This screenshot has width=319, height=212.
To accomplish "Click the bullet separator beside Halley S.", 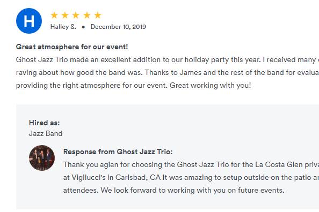I will (83, 27).
